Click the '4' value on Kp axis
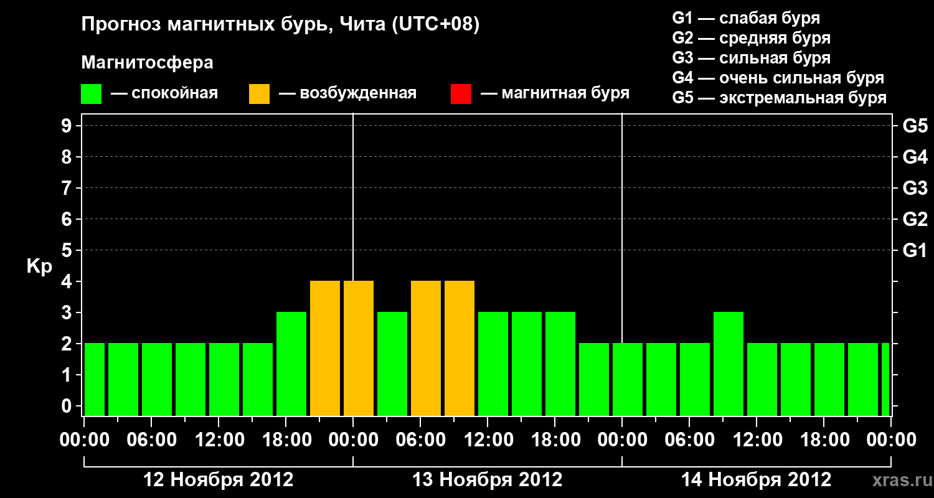The image size is (934, 498). 68,282
